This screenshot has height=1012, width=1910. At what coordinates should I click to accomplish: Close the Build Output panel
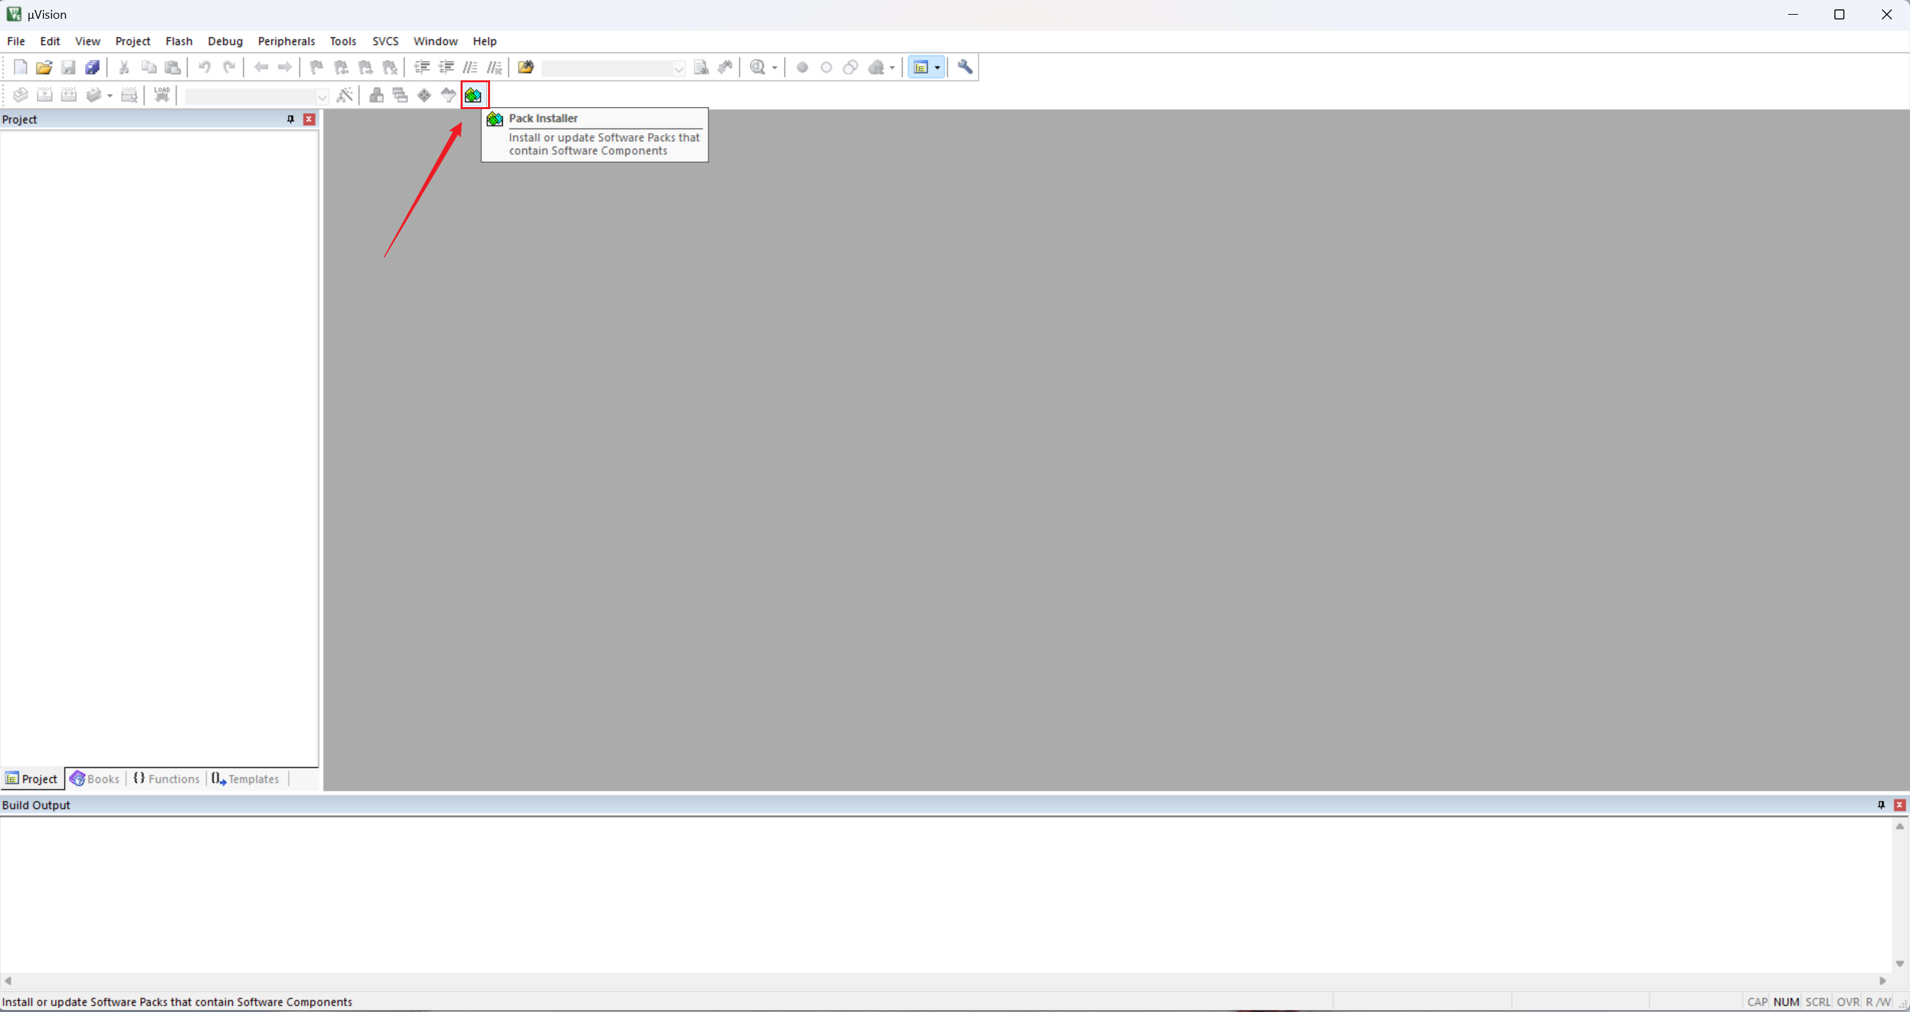pyautogui.click(x=1899, y=805)
